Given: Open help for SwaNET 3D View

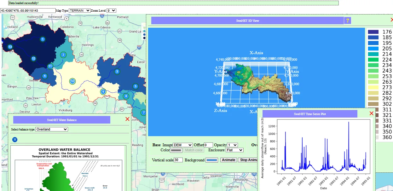Looking at the screenshot, I should (348, 20).
